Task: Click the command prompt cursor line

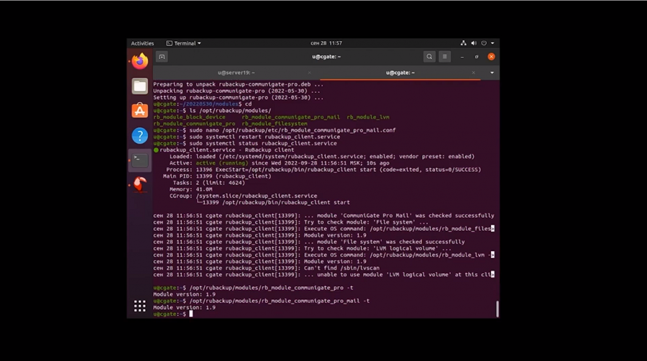Action: (172, 314)
